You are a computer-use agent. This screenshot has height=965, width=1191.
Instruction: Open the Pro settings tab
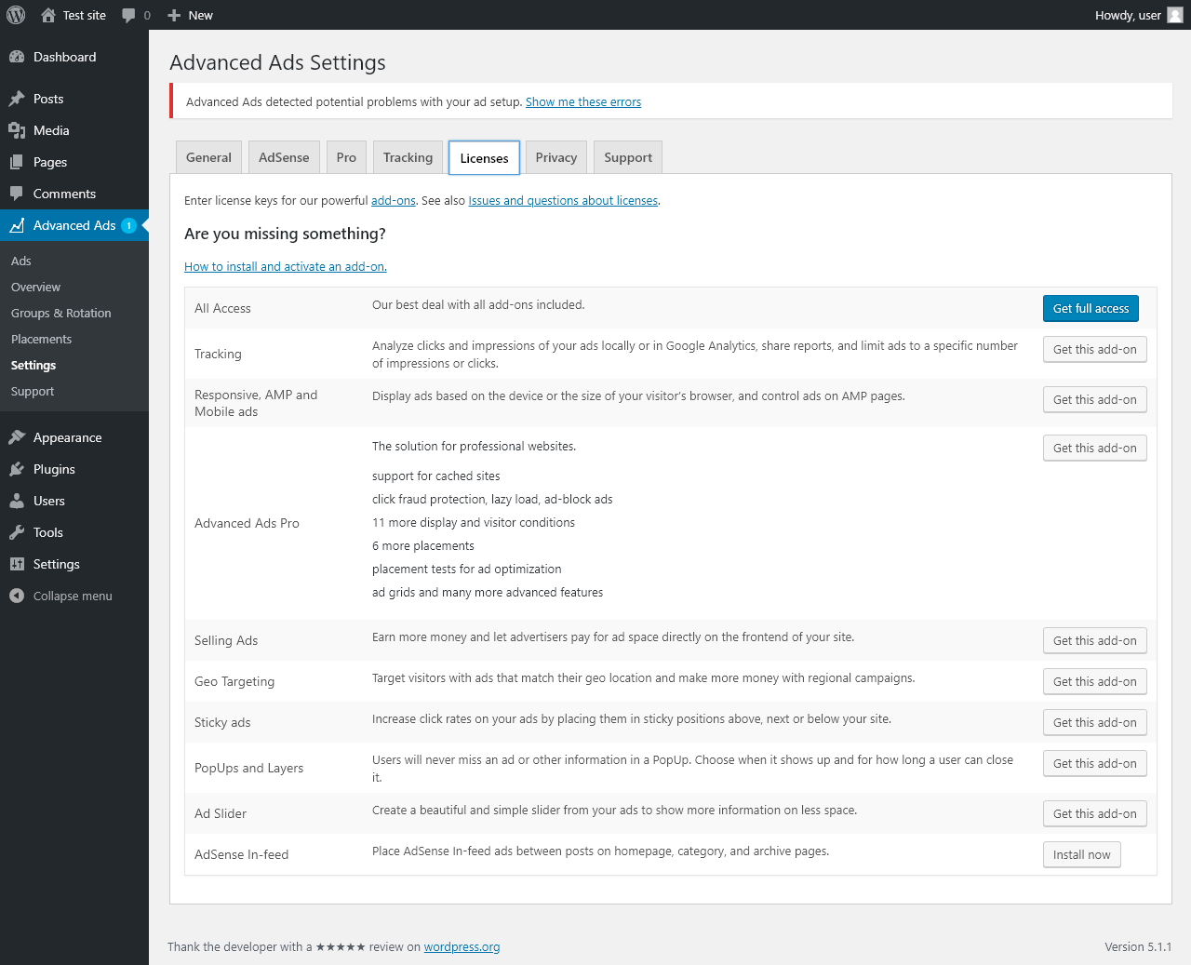pos(346,157)
